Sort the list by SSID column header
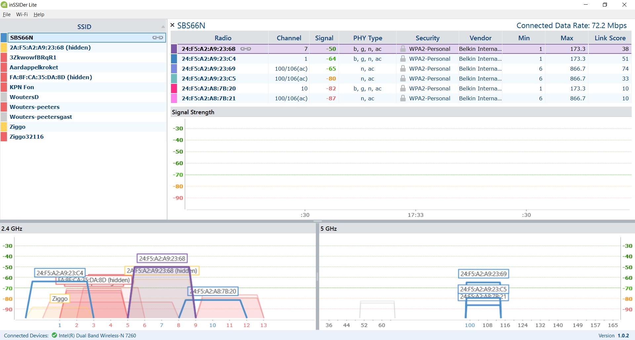This screenshot has height=340, width=635. pyautogui.click(x=84, y=27)
